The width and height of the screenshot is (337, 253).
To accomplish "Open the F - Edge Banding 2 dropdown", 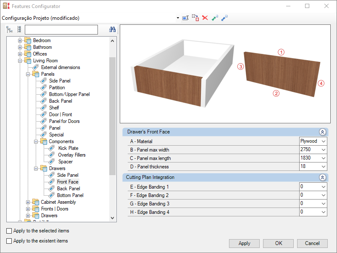I will coord(324,195).
